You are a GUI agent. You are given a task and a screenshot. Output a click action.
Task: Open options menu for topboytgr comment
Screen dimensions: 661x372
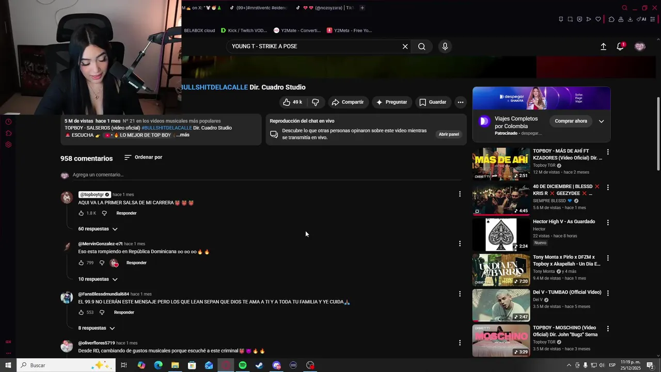[460, 194]
